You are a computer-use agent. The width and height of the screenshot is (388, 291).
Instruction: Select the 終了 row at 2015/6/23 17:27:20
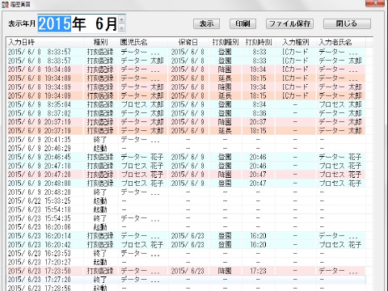coord(186,280)
